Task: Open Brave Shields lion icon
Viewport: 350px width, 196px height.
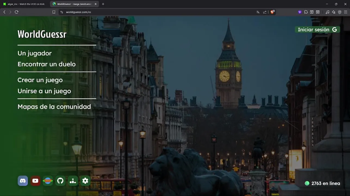Action: click(x=272, y=12)
